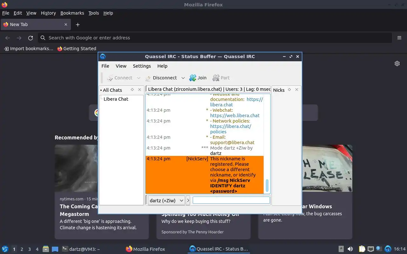Open the Connect dropdown arrow
The image size is (407, 254).
click(x=138, y=78)
